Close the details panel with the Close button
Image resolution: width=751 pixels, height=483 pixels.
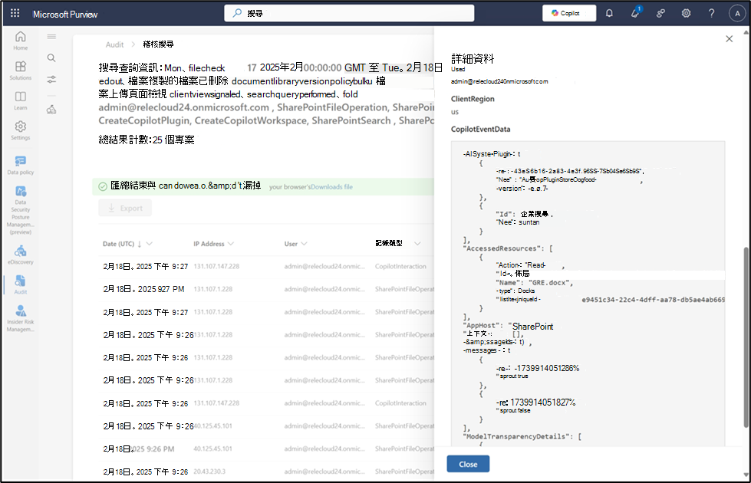point(468,464)
